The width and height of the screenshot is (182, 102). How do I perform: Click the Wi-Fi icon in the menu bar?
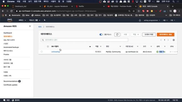point(149,1)
